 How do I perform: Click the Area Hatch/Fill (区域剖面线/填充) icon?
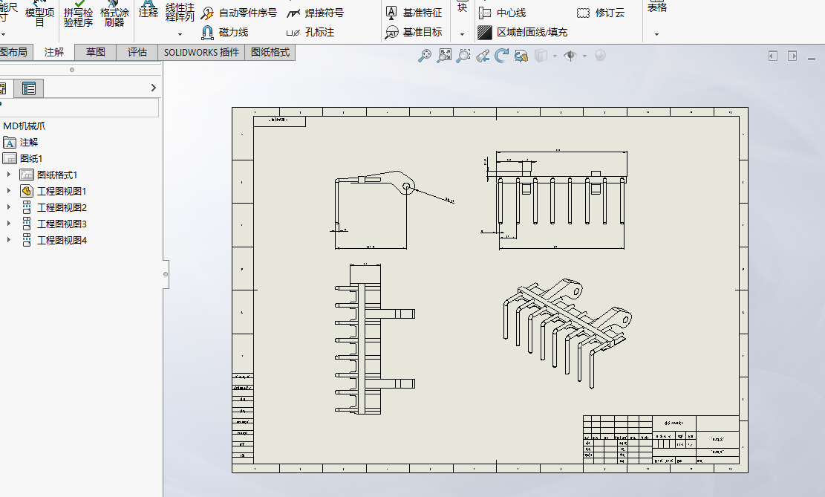485,33
